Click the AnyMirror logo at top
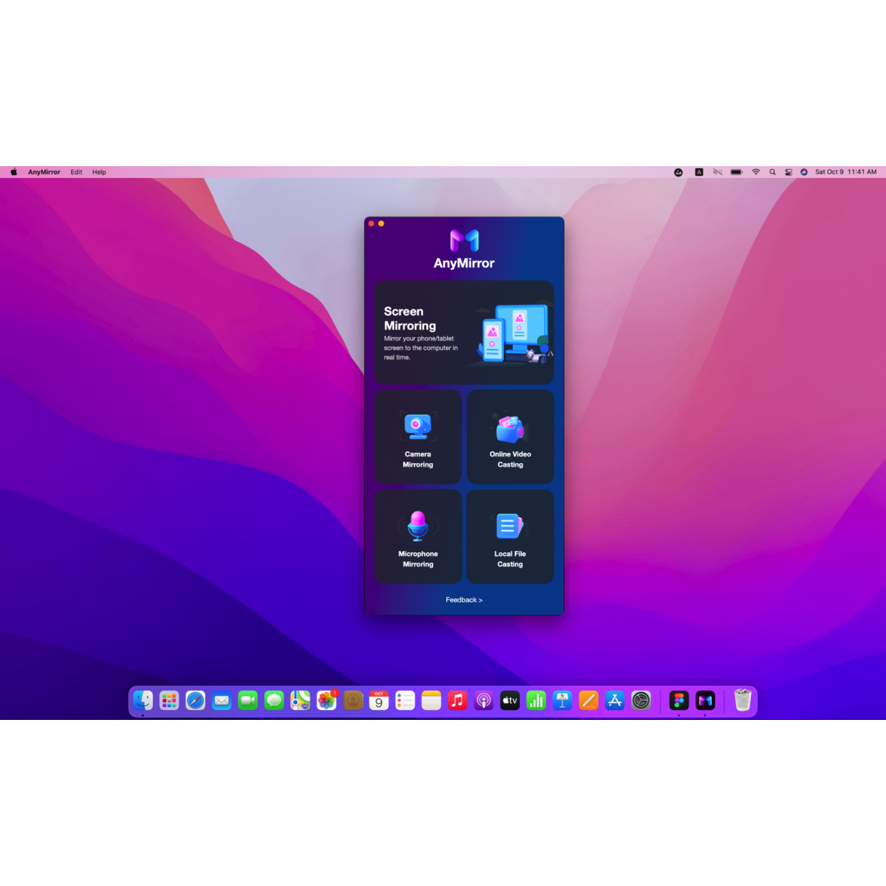Screen dimensions: 886x886 coord(464,241)
